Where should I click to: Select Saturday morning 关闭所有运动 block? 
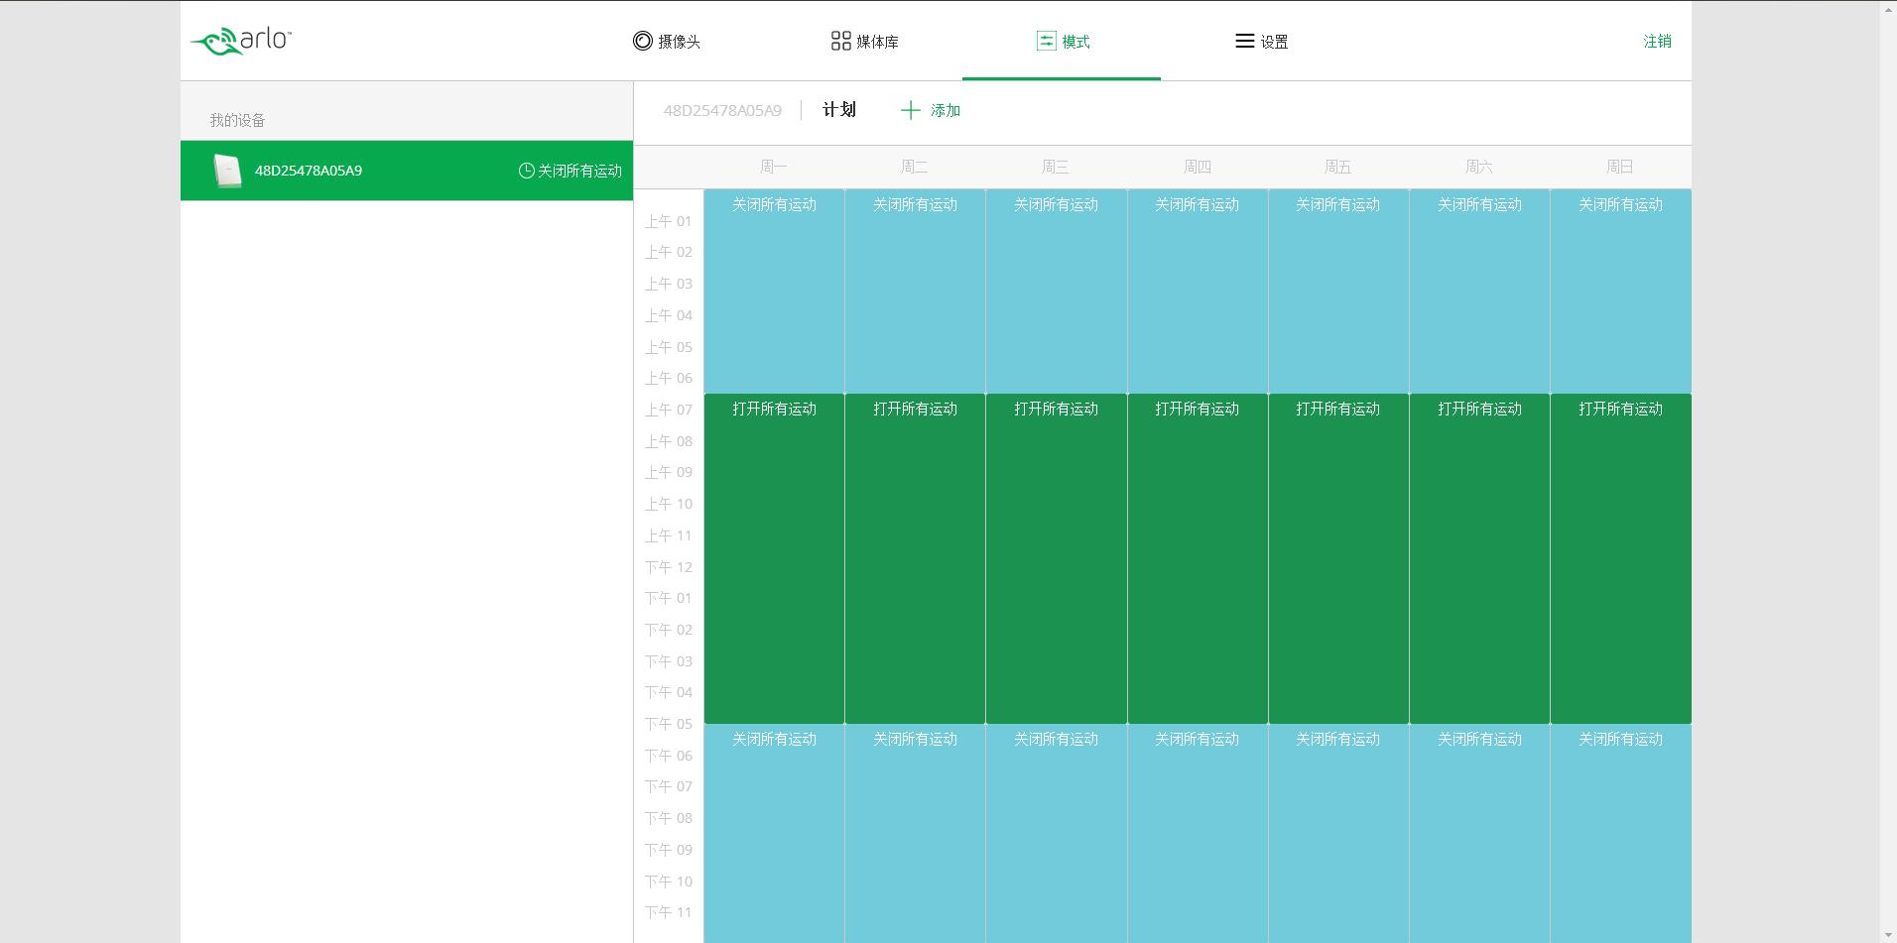click(x=1479, y=292)
